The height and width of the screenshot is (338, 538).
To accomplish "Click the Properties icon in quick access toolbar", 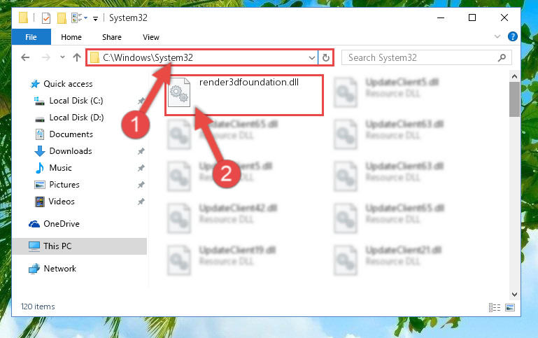I will [46, 17].
